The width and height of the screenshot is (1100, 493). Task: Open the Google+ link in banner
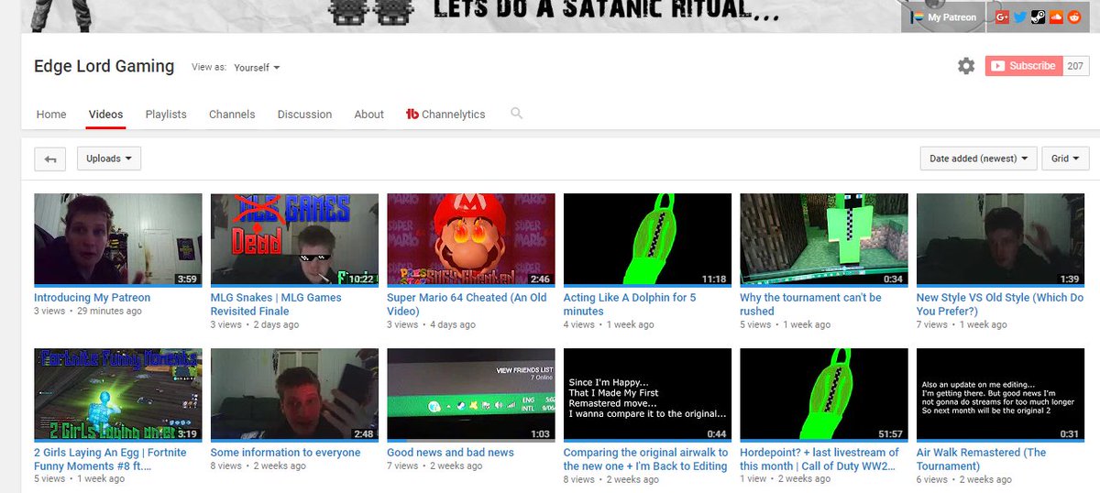tap(1002, 17)
